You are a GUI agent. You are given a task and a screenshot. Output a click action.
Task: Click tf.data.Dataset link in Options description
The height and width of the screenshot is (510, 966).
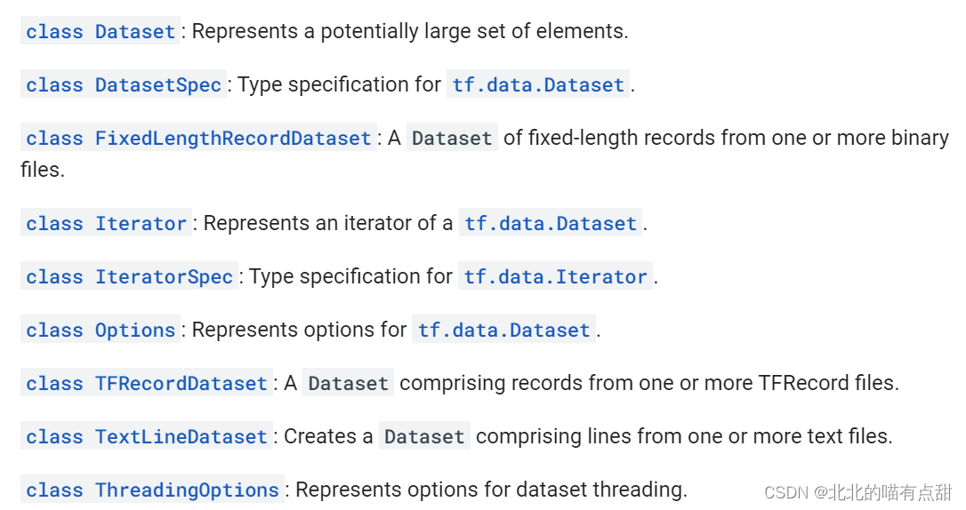[504, 331]
